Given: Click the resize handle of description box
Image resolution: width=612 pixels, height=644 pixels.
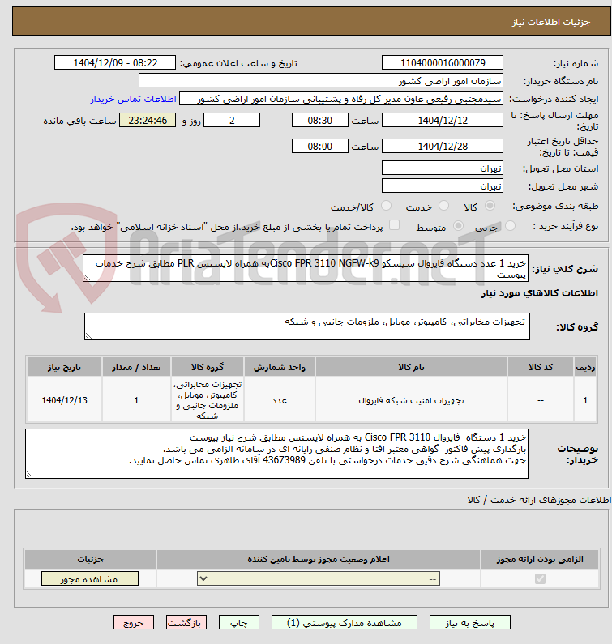Looking at the screenshot, I should point(87,278).
